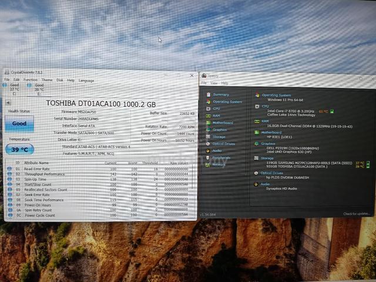Screen dimensions: 376x282
Task: Open the Disk menu in CrystalDiskInfo
Action: coord(60,80)
